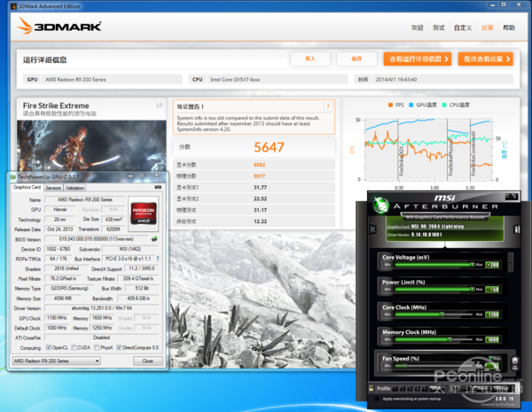Image resolution: width=532 pixels, height=412 pixels.
Task: Click the orange FPS legend swatch in the chart
Action: click(x=390, y=105)
